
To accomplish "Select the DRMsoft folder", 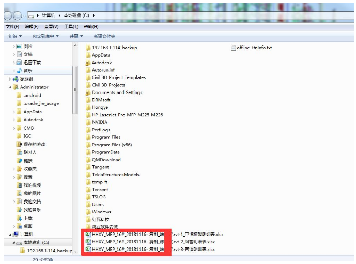I will [x=98, y=100].
